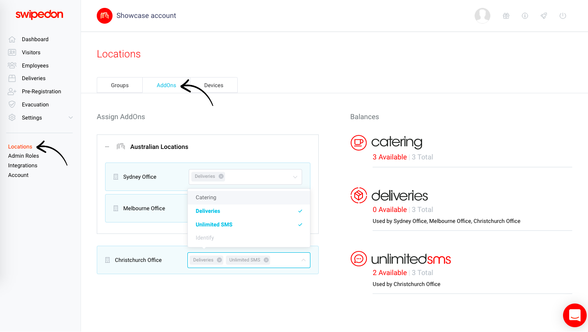
Task: Click the Evacuation shield icon
Action: (x=12, y=105)
